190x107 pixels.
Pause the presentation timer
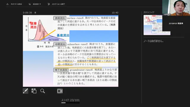35,12
